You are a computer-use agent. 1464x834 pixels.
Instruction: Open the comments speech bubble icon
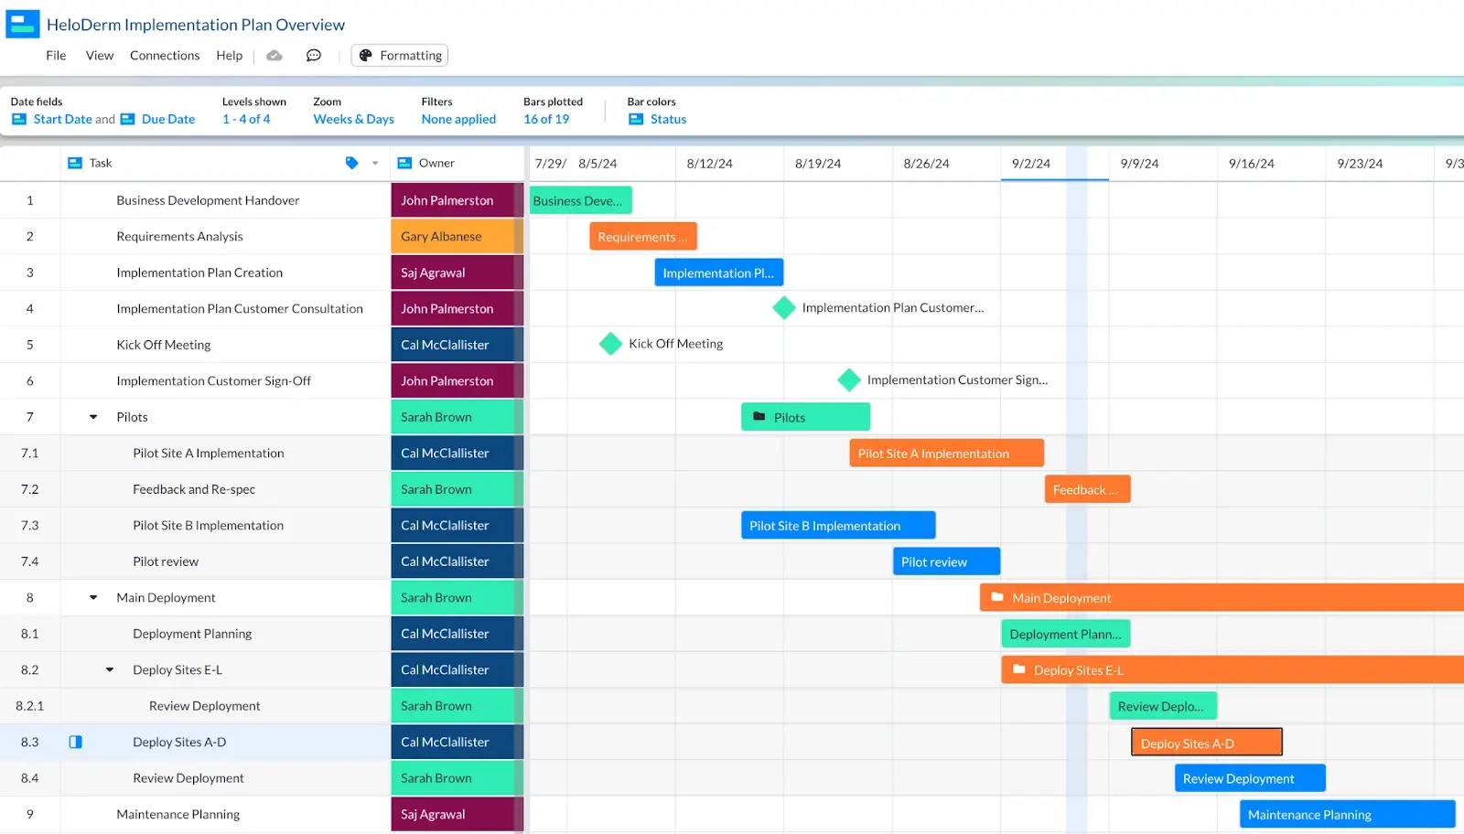pyautogui.click(x=313, y=56)
